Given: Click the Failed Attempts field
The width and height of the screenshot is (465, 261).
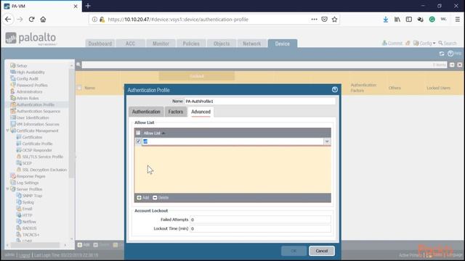Looking at the screenshot, I should [260, 220].
